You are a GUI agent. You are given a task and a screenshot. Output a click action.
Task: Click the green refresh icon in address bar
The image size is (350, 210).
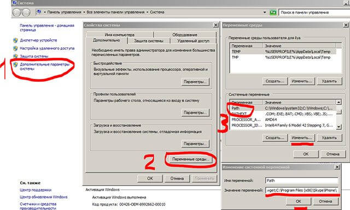tap(273, 12)
